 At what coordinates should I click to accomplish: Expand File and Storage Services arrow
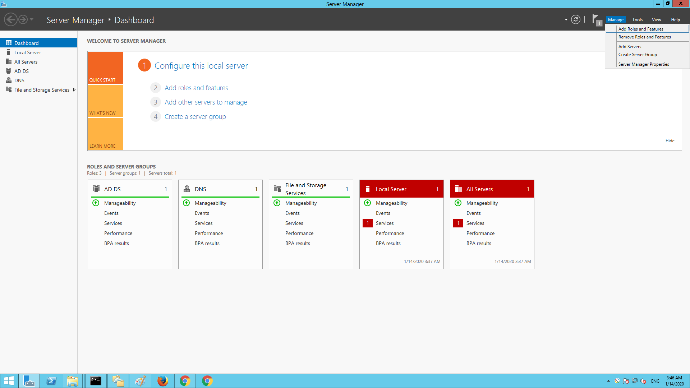[74, 90]
